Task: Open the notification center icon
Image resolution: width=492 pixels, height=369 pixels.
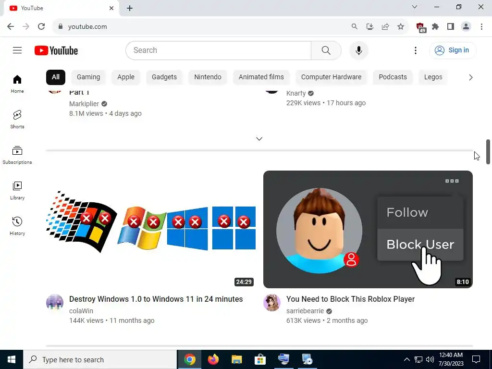Action: [476, 359]
